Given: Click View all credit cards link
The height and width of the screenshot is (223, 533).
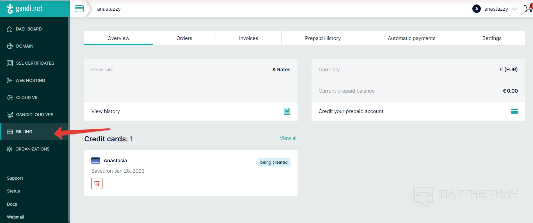Looking at the screenshot, I should (289, 138).
